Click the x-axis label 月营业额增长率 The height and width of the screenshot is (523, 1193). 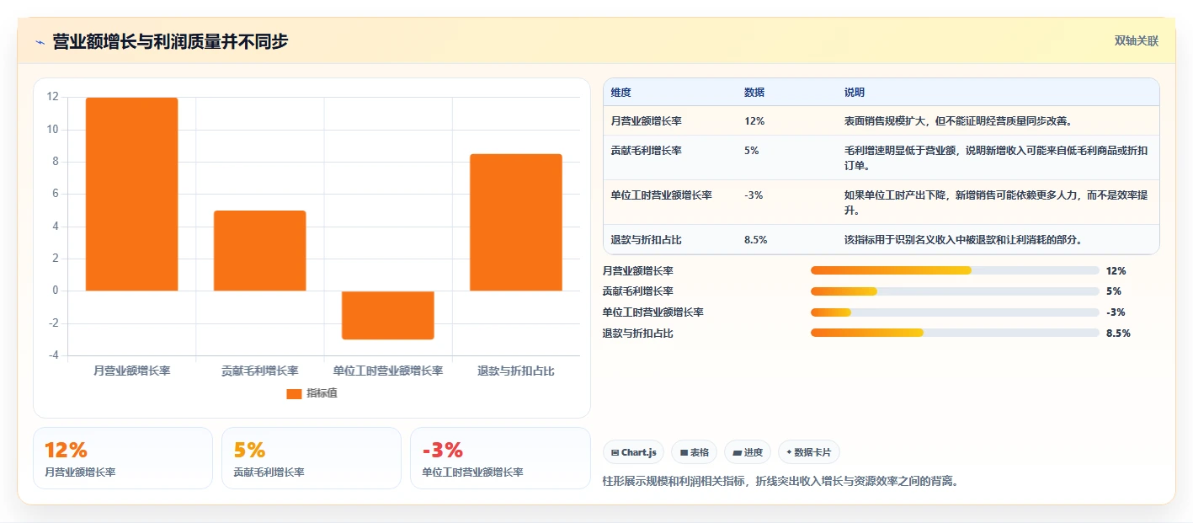pyautogui.click(x=131, y=371)
